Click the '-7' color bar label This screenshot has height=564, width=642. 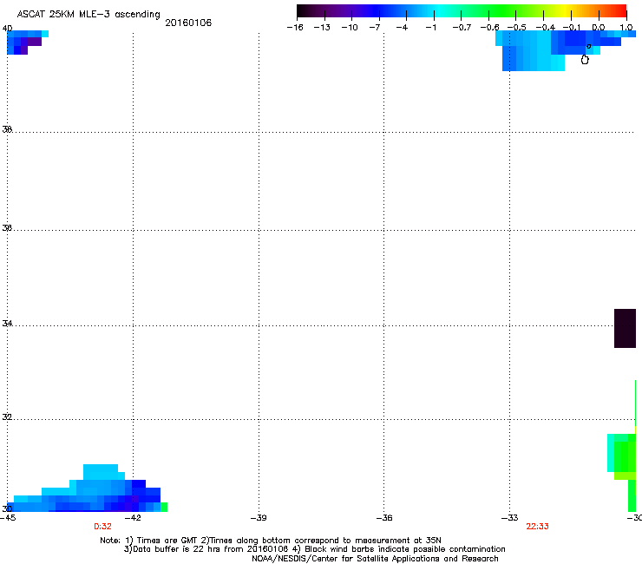pos(375,28)
